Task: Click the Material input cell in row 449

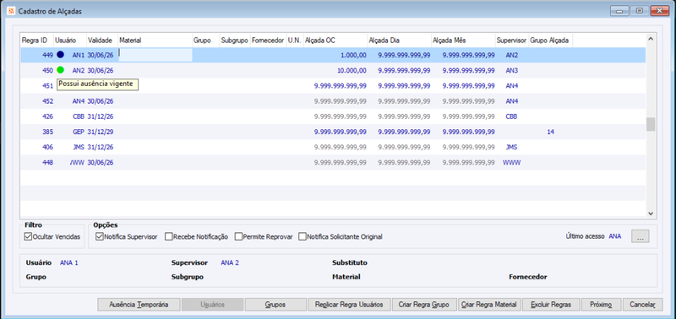Action: tap(155, 55)
